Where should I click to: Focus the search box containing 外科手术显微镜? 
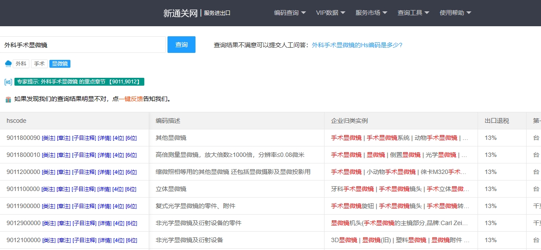coord(83,45)
